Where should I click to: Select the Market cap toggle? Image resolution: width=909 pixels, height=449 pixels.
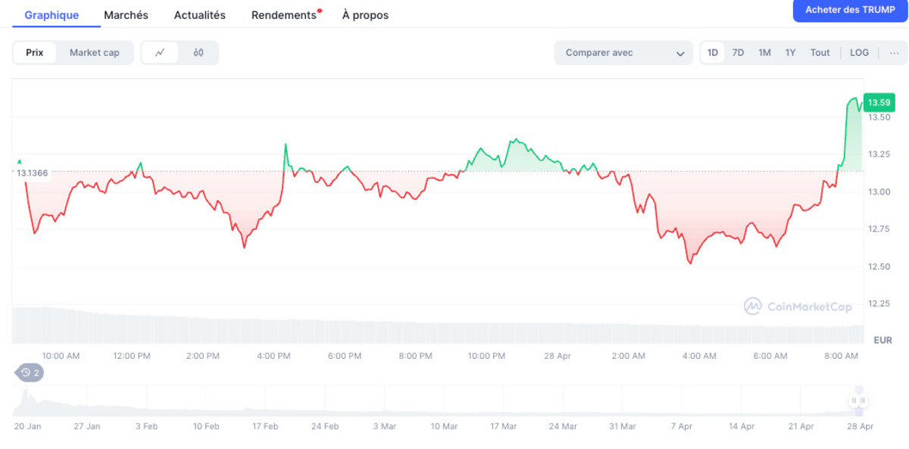pyautogui.click(x=95, y=53)
